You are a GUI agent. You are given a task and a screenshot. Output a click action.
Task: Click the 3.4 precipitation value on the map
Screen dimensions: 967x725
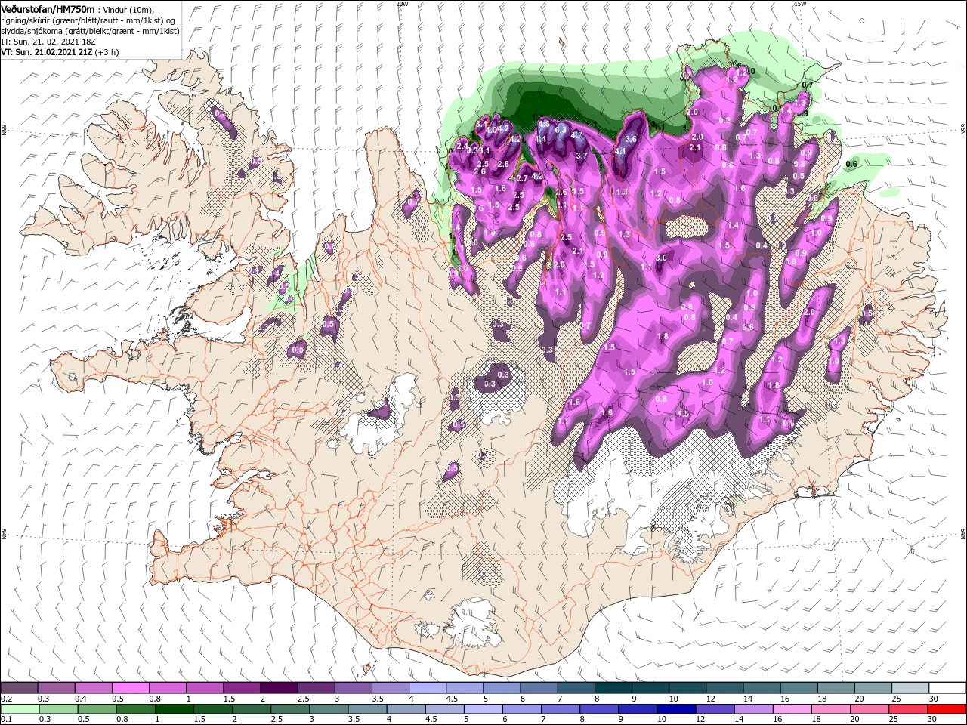(x=481, y=124)
